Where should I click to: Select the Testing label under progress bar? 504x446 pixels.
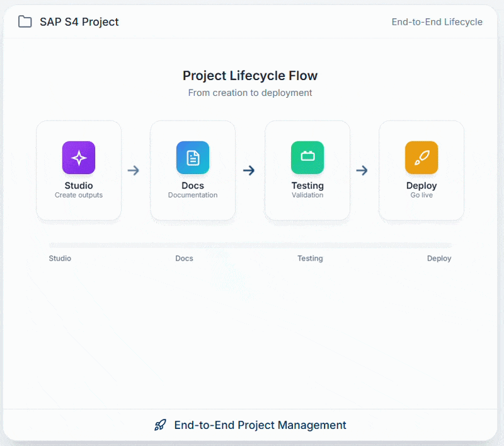(310, 259)
